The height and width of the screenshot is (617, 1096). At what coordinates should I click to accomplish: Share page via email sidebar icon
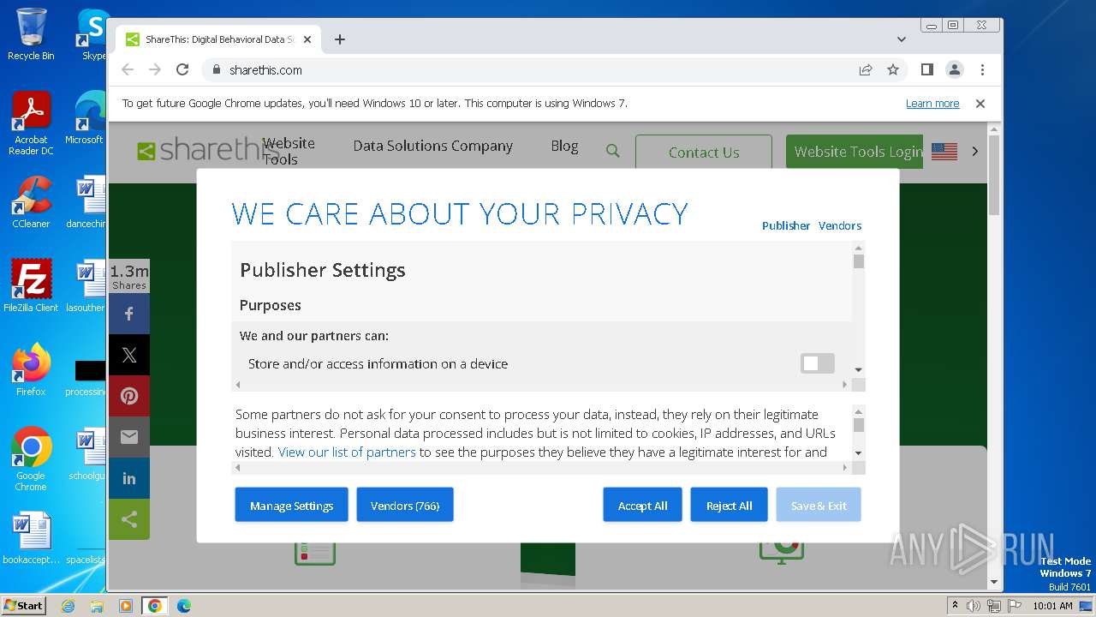(129, 437)
